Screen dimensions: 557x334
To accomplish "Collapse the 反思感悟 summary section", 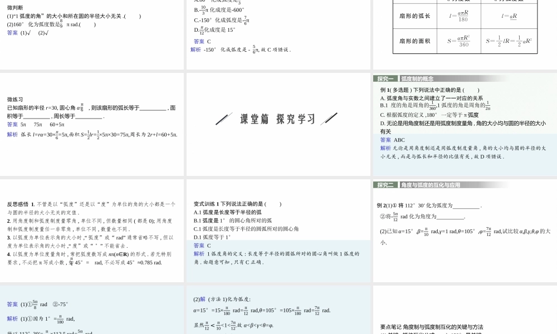I will click(x=16, y=203).
